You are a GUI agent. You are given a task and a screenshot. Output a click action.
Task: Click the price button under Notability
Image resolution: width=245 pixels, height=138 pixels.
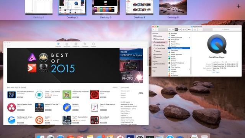tap(75, 110)
